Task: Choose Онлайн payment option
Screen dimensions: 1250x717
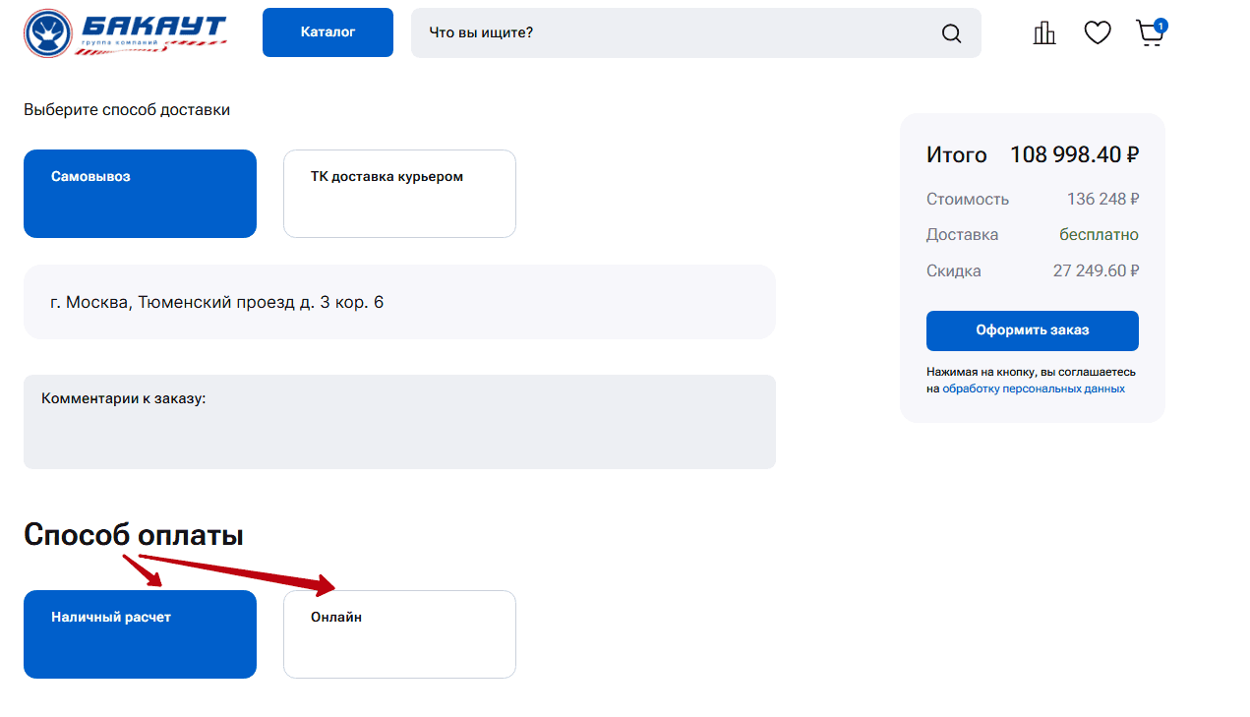Action: 399,634
